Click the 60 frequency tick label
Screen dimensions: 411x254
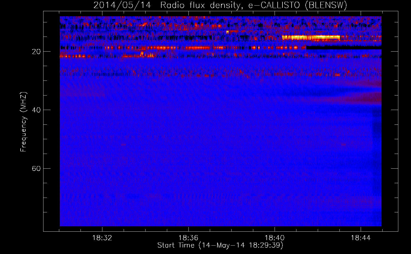coord(36,169)
